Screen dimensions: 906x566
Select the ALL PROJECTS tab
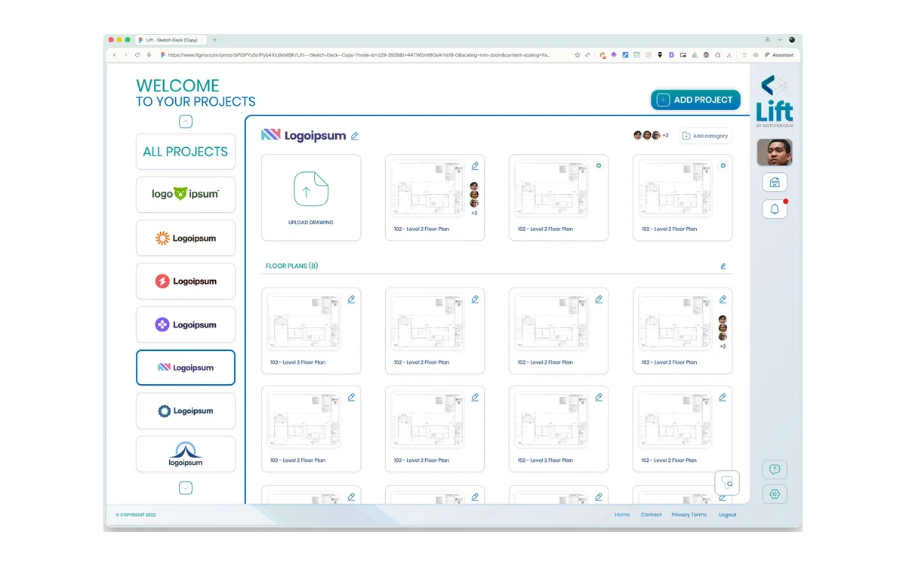[186, 152]
